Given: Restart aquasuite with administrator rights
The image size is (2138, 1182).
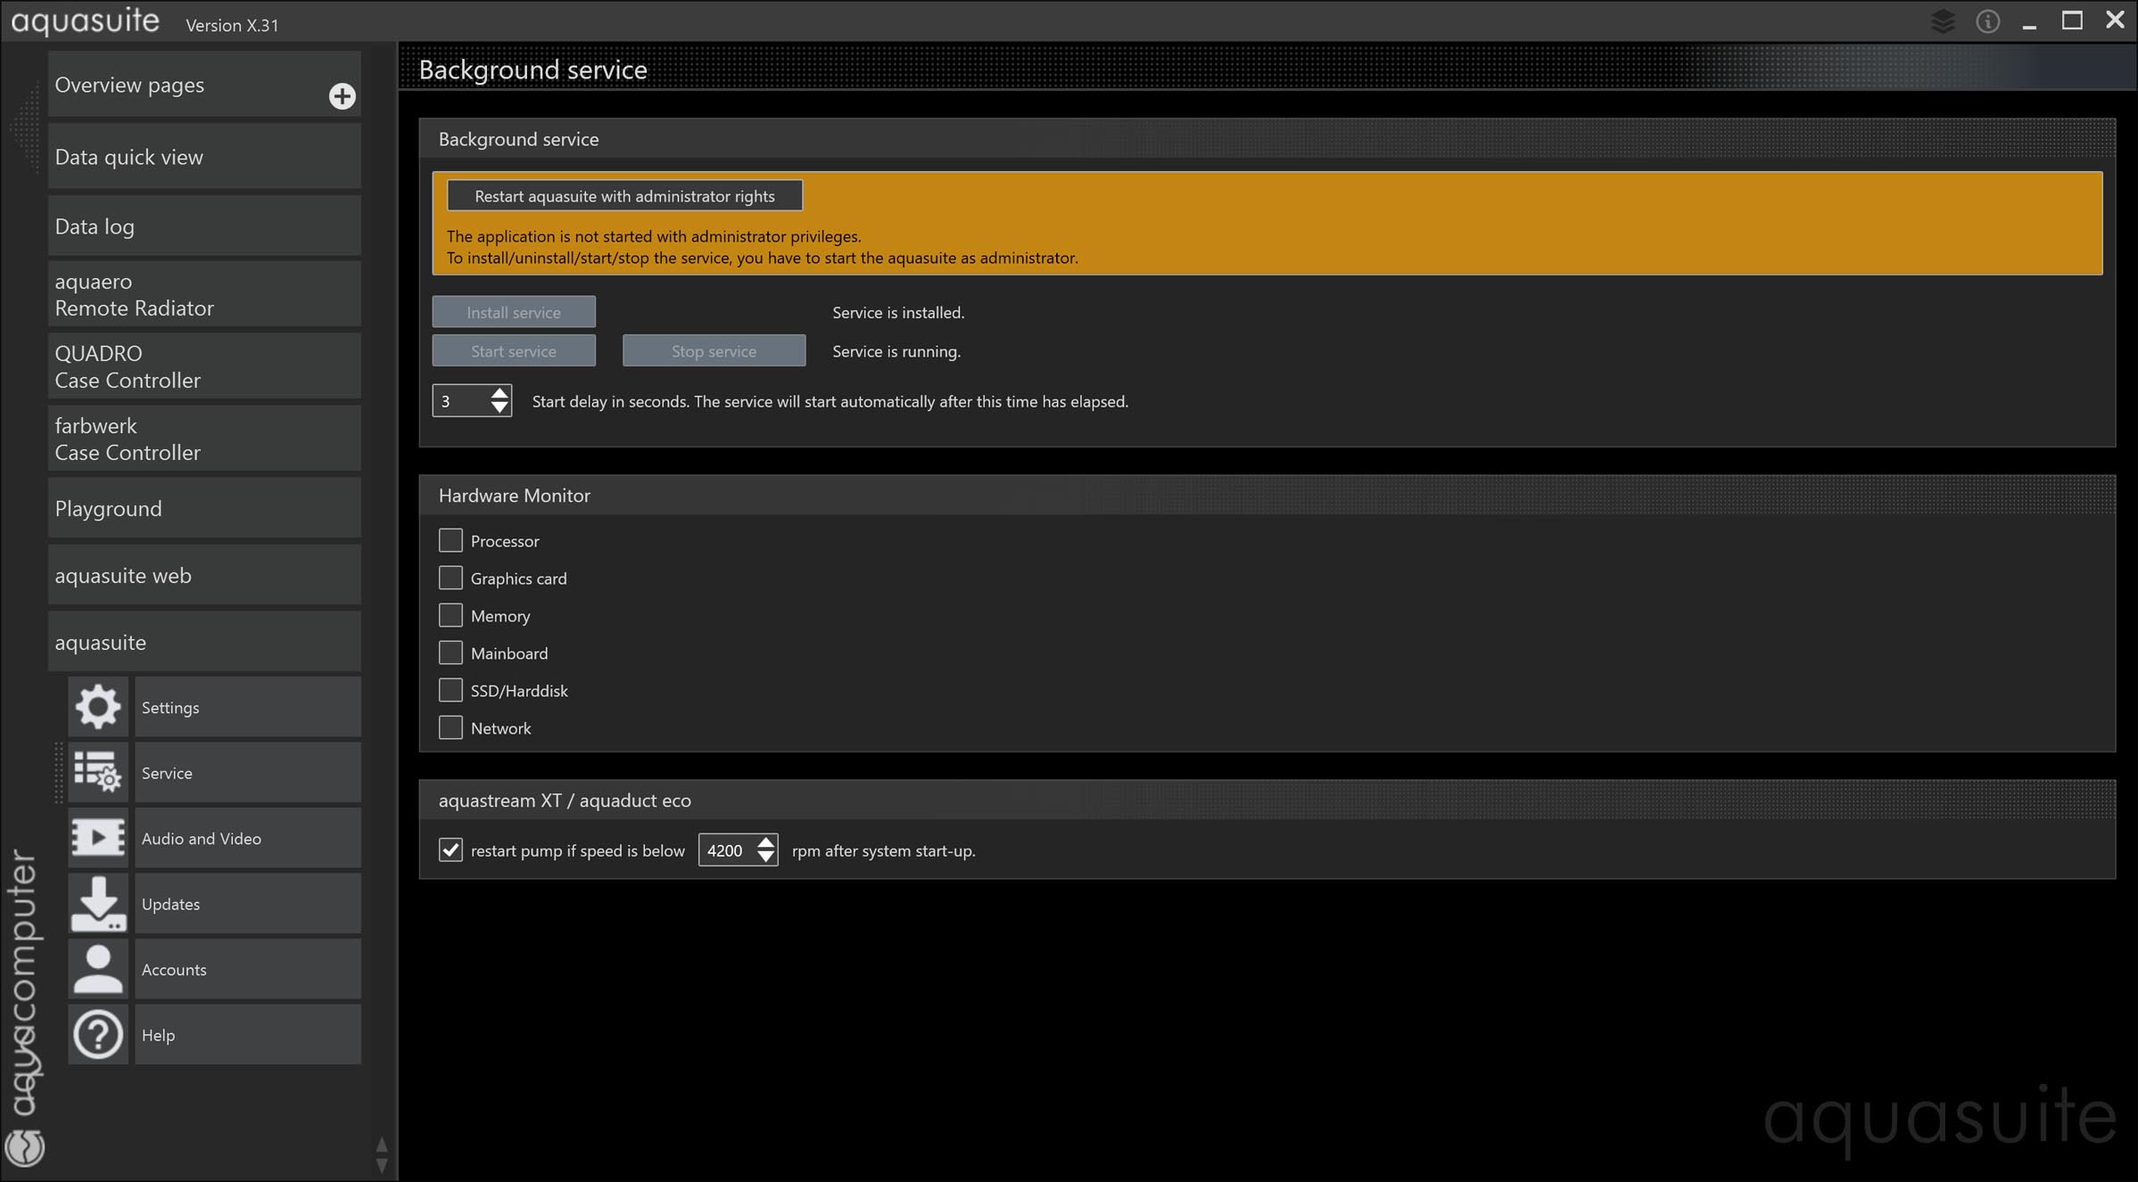Looking at the screenshot, I should (x=624, y=196).
